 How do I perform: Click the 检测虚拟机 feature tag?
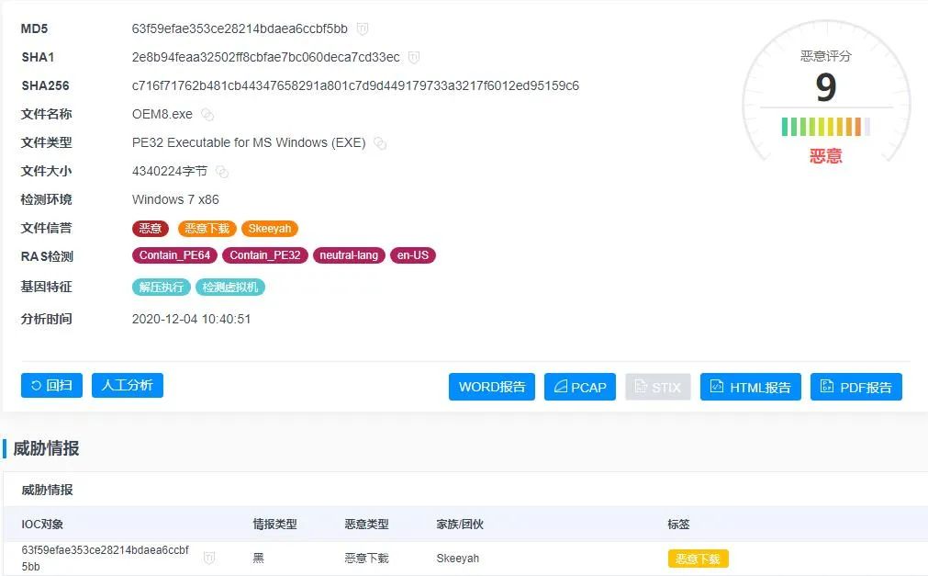point(230,288)
